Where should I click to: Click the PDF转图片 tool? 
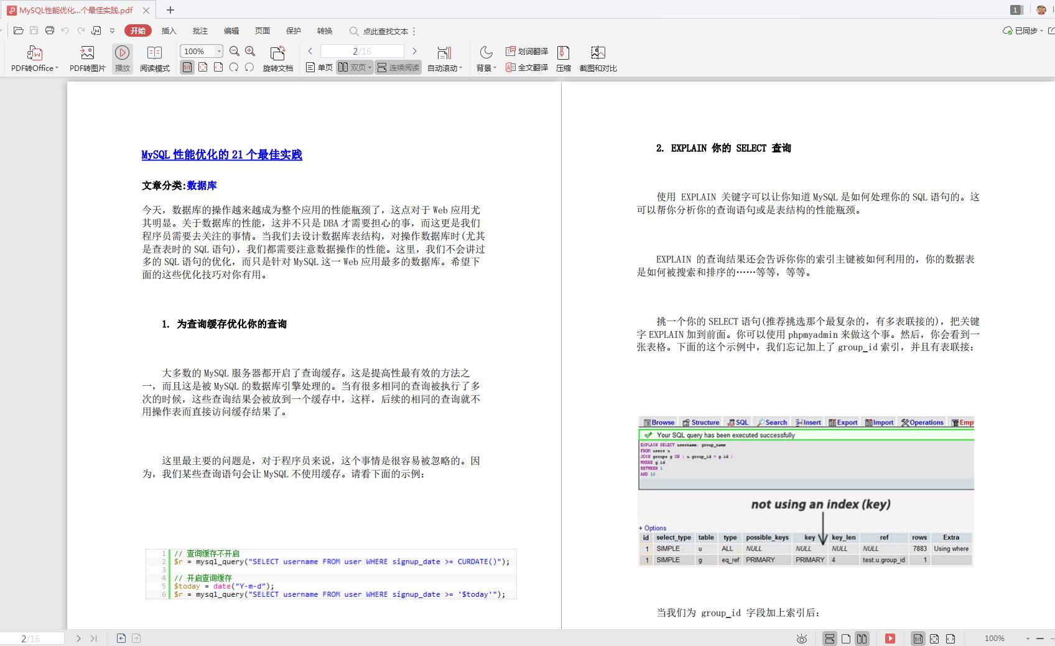86,58
